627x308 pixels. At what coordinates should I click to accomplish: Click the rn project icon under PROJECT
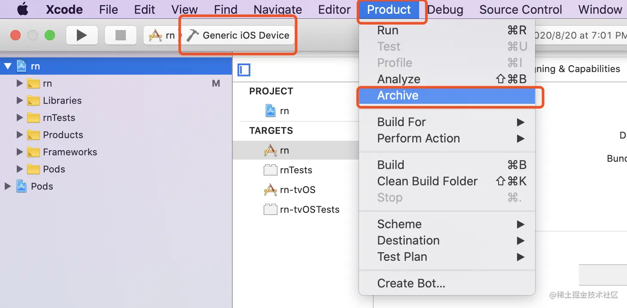(270, 111)
